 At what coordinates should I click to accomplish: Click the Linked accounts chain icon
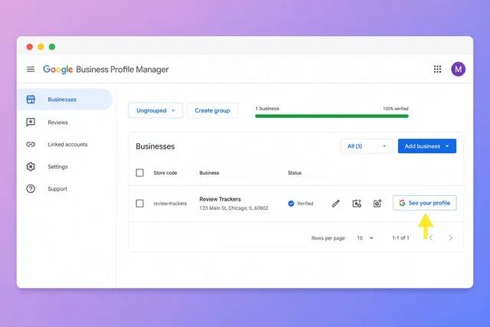tap(31, 144)
